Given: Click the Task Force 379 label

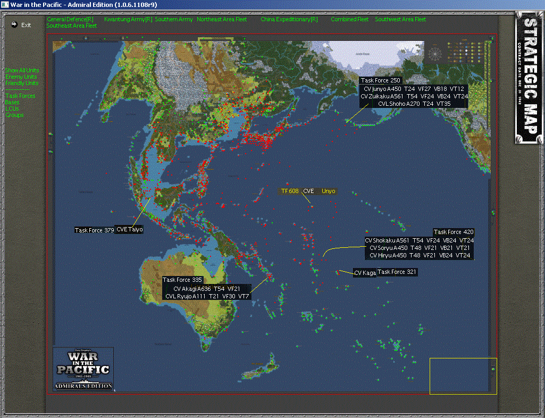Looking at the screenshot, I should (94, 230).
